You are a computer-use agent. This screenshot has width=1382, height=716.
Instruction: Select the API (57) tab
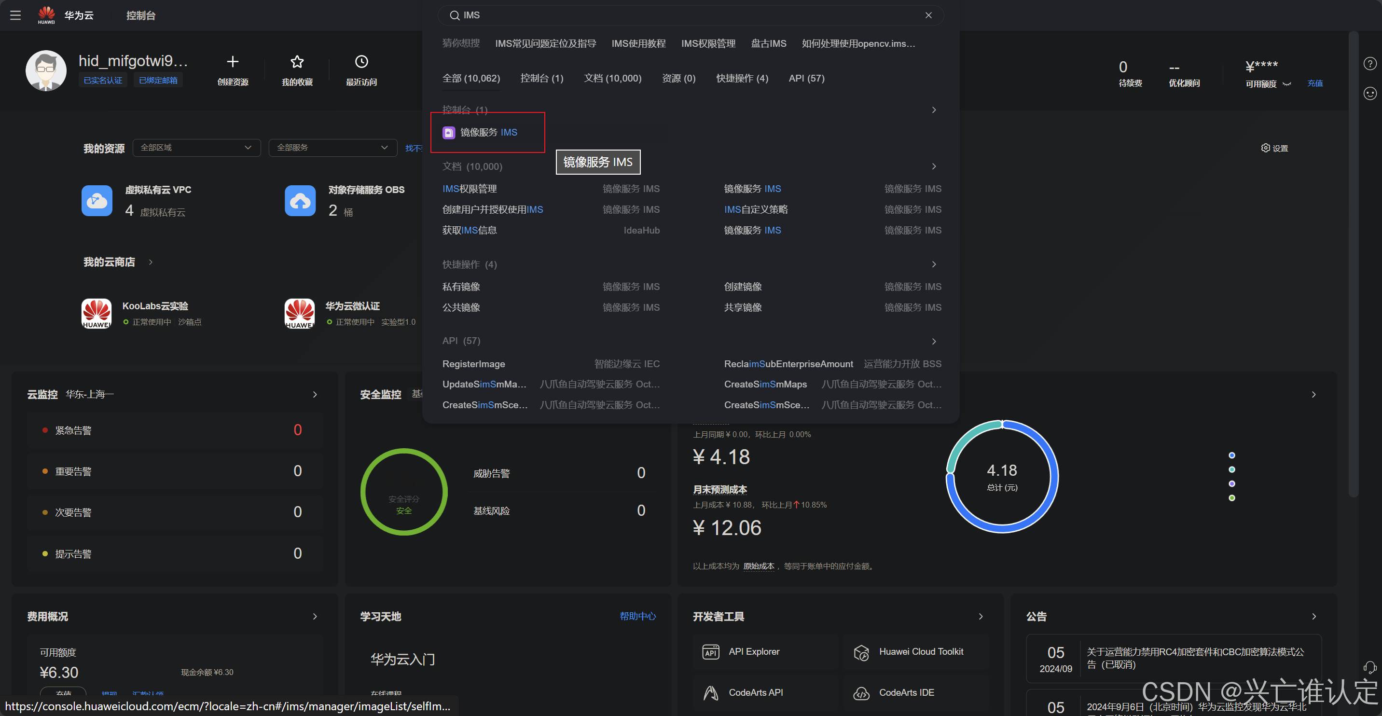point(806,78)
